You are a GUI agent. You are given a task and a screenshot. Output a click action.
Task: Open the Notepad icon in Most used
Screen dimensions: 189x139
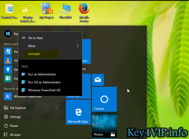[8, 51]
